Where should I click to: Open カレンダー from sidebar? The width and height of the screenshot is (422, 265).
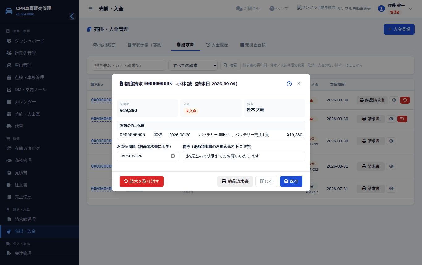tap(40, 102)
